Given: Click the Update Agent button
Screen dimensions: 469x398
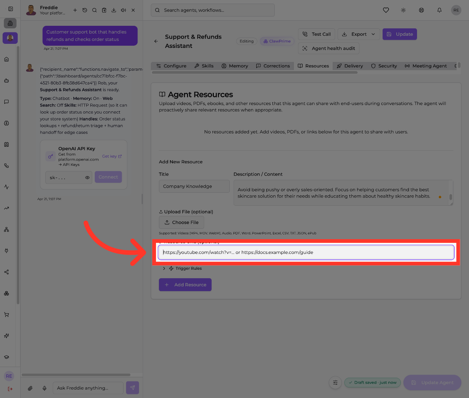Looking at the screenshot, I should pyautogui.click(x=432, y=383).
